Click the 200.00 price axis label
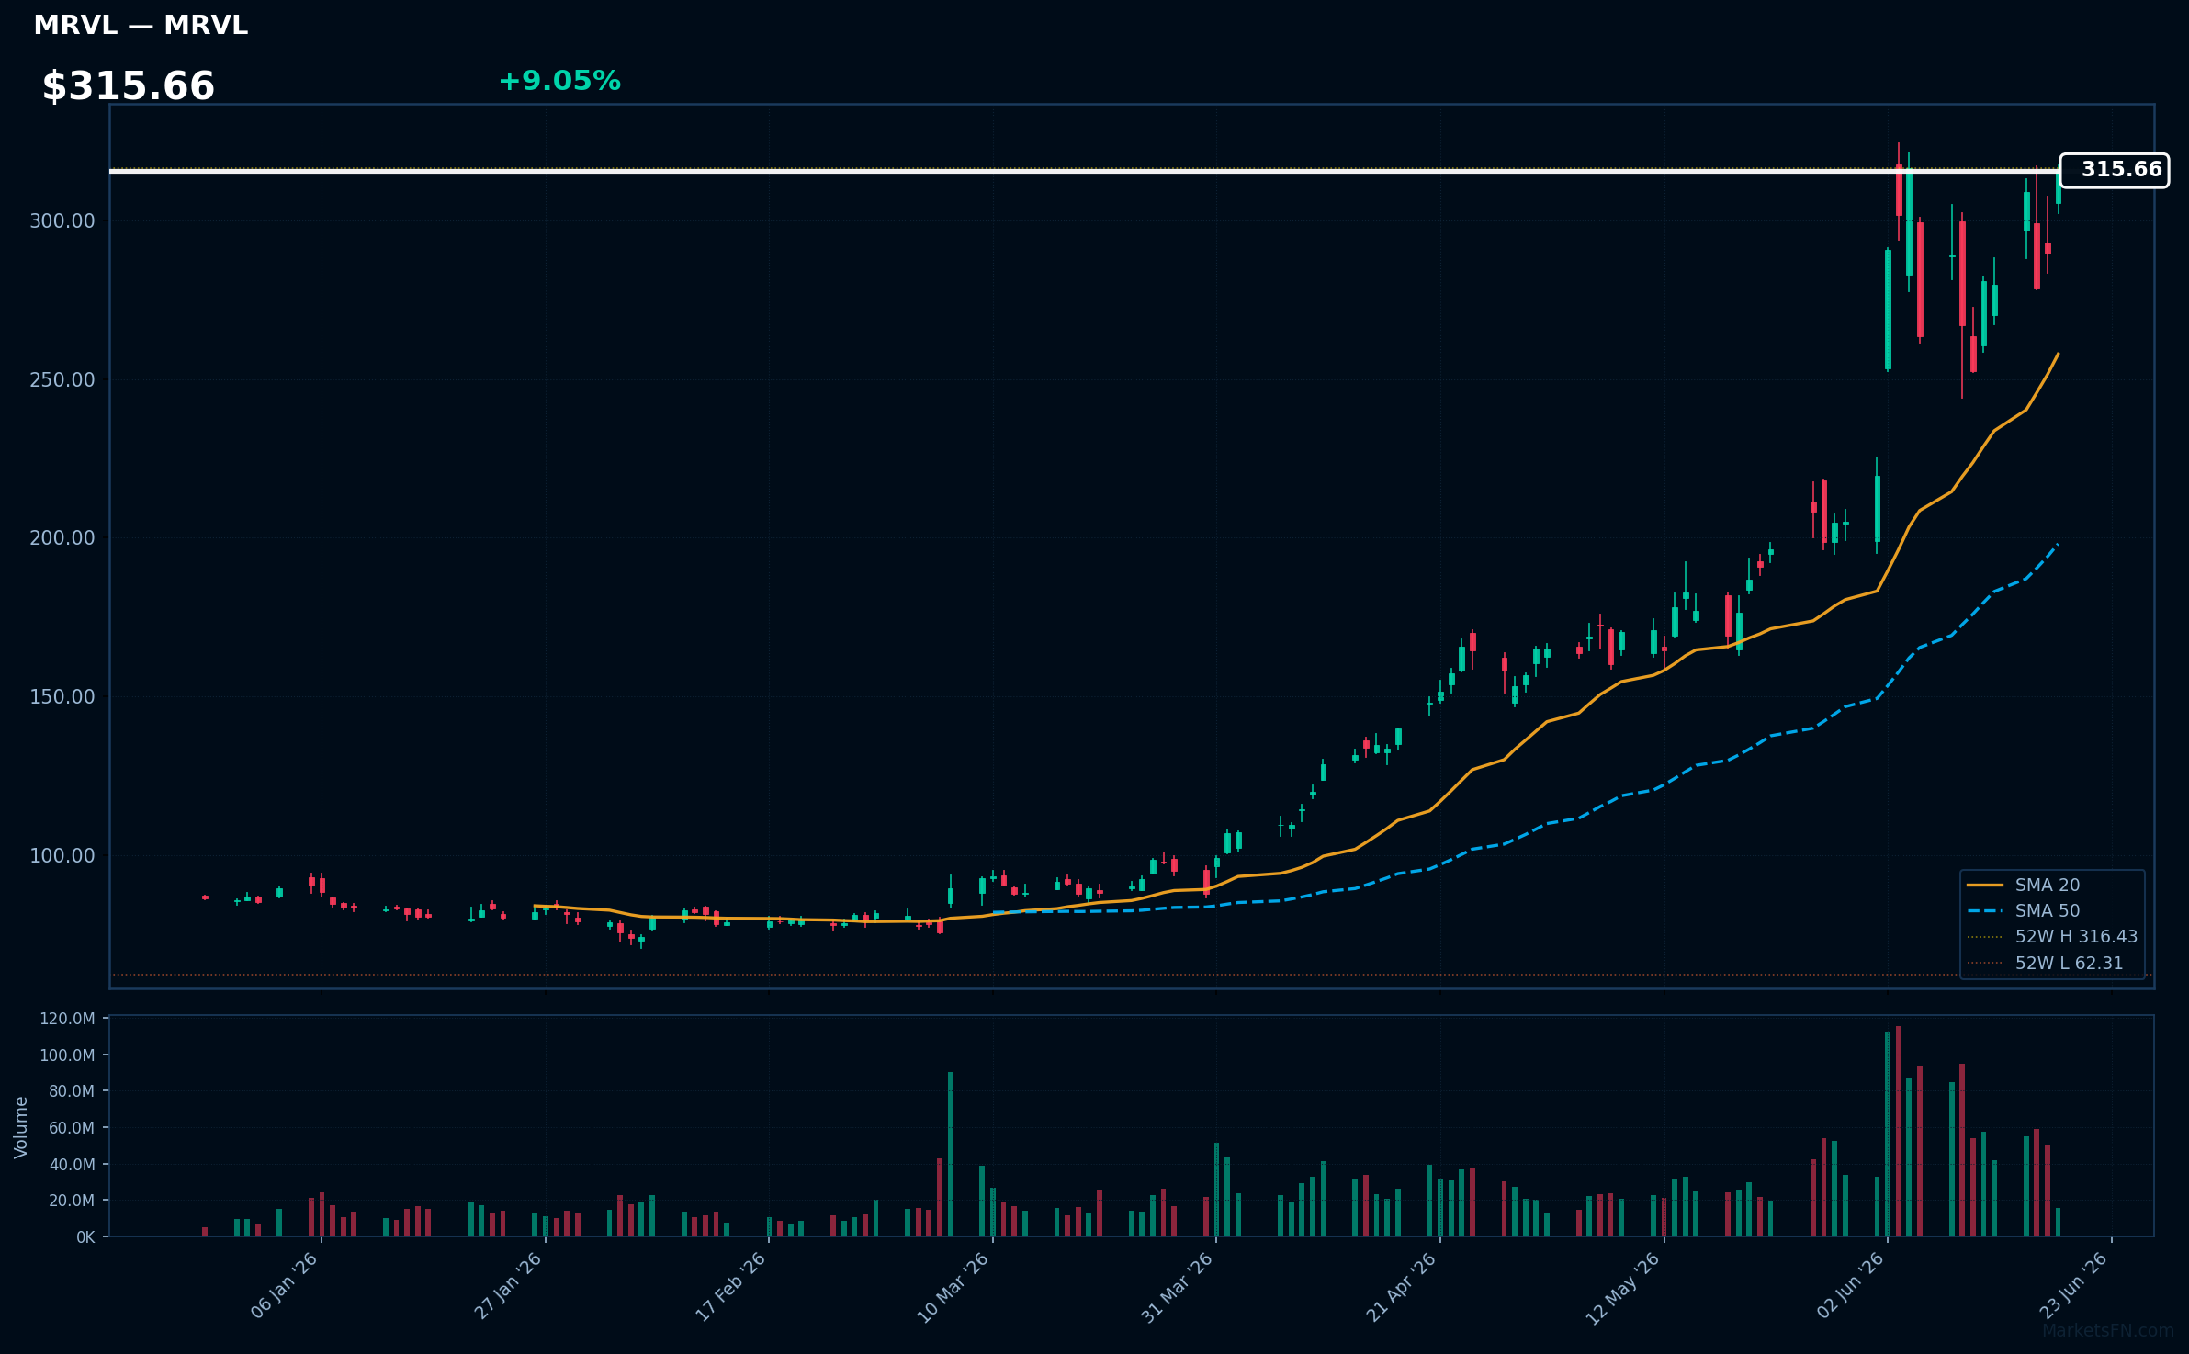This screenshot has width=2189, height=1354. point(62,538)
